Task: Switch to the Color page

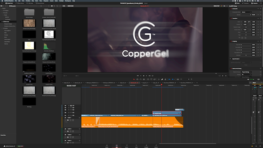Action: click(x=136, y=146)
